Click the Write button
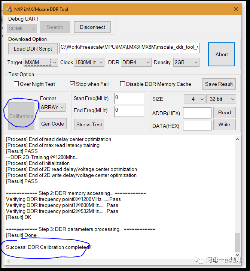This screenshot has height=271, width=250. 224,124
